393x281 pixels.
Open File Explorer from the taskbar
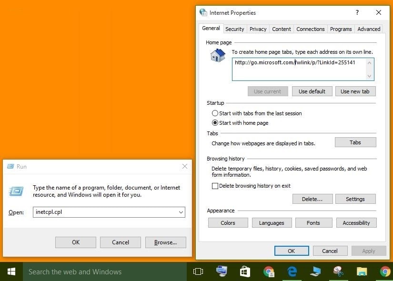(362, 271)
